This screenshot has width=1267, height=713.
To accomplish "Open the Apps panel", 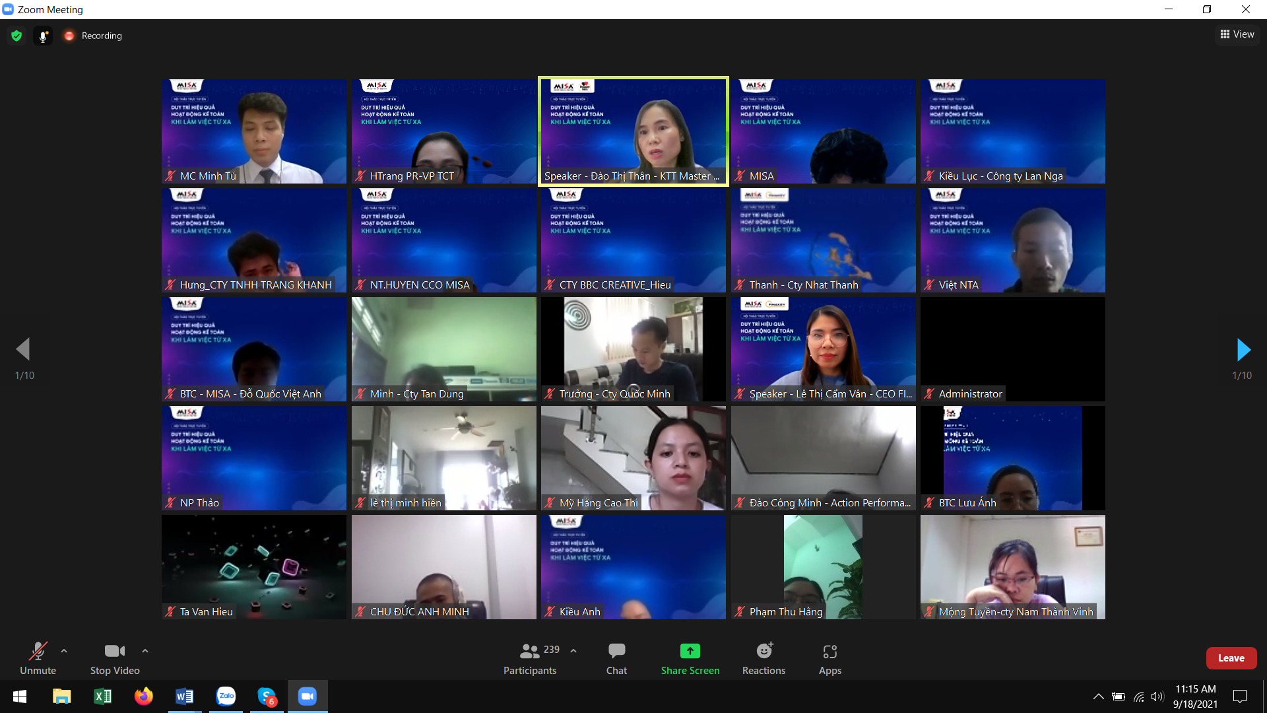I will (x=829, y=659).
